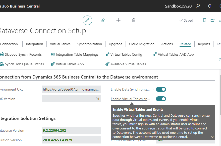Viewport: 221px width, 146px height.
Task: Open the Integration menu
Action: [34, 44]
